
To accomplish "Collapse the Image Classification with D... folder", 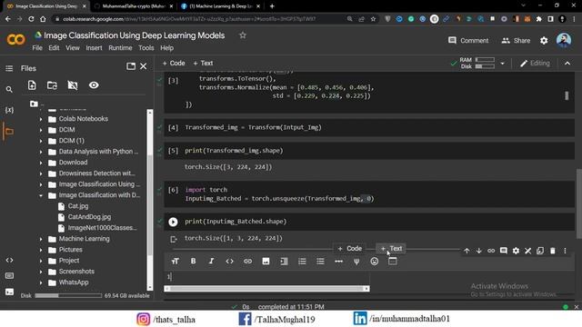I will click(x=41, y=195).
